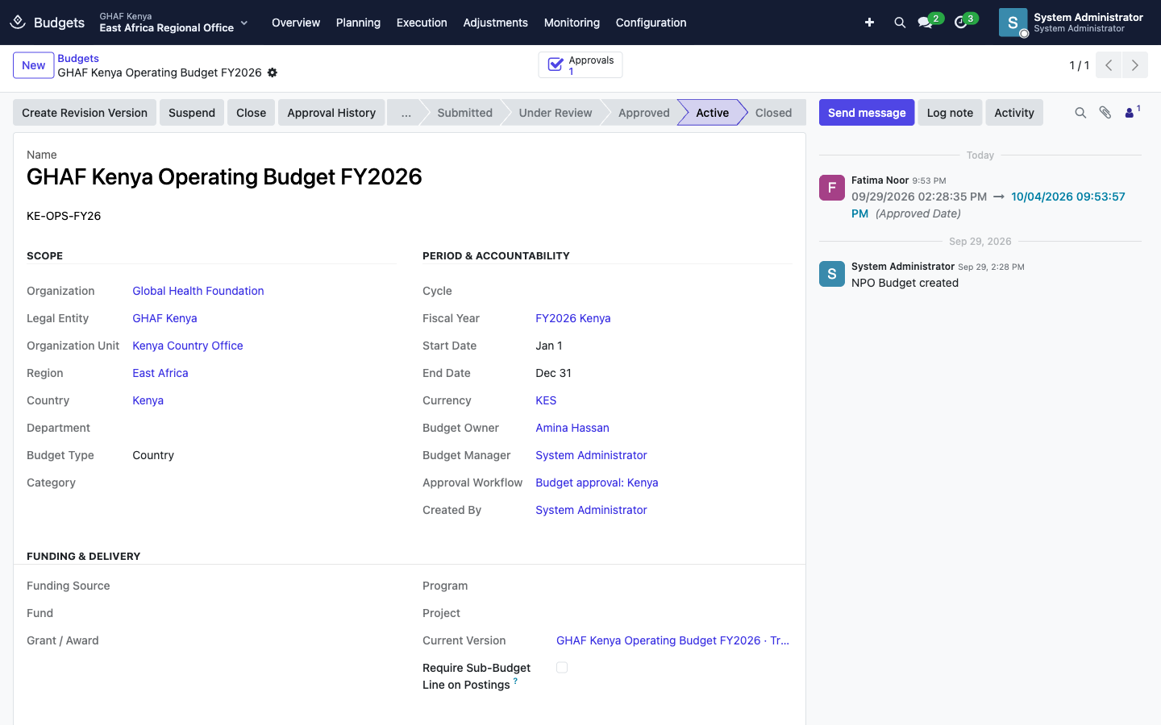
Task: Go to the previous record arrow
Action: pos(1109,65)
